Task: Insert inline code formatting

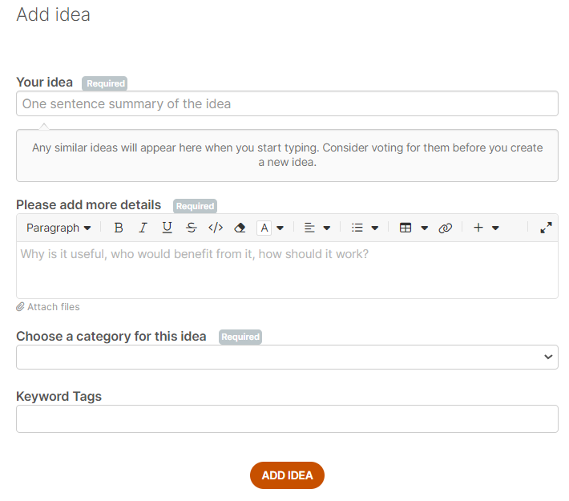Action: tap(216, 228)
